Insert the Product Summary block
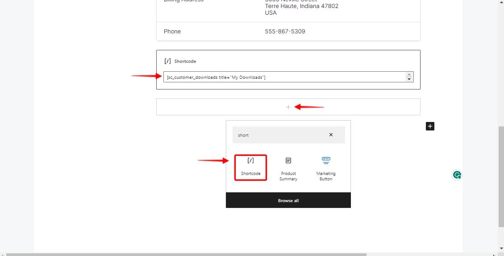The width and height of the screenshot is (504, 256). [288, 168]
